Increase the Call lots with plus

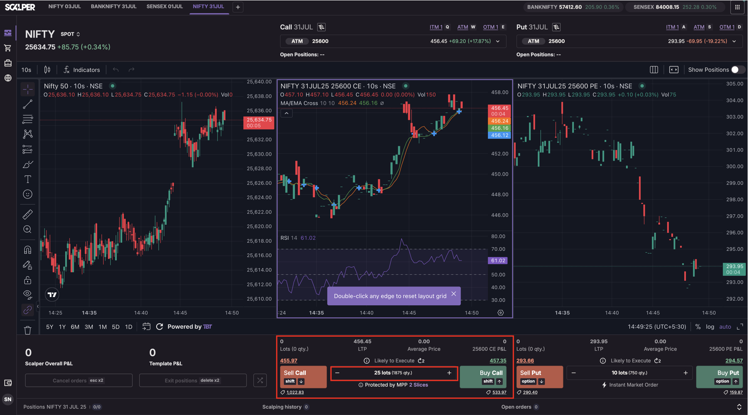pos(449,373)
